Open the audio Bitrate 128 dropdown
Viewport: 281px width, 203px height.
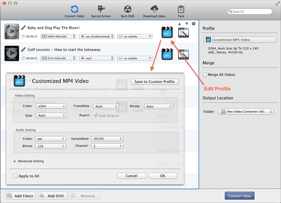[51, 146]
